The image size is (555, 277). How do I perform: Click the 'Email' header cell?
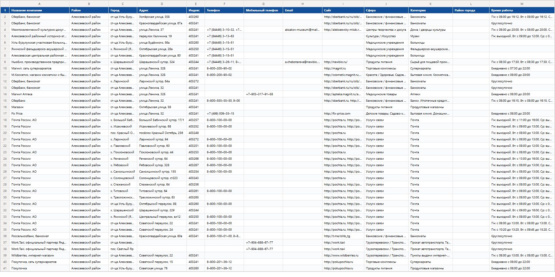[x=302, y=10]
